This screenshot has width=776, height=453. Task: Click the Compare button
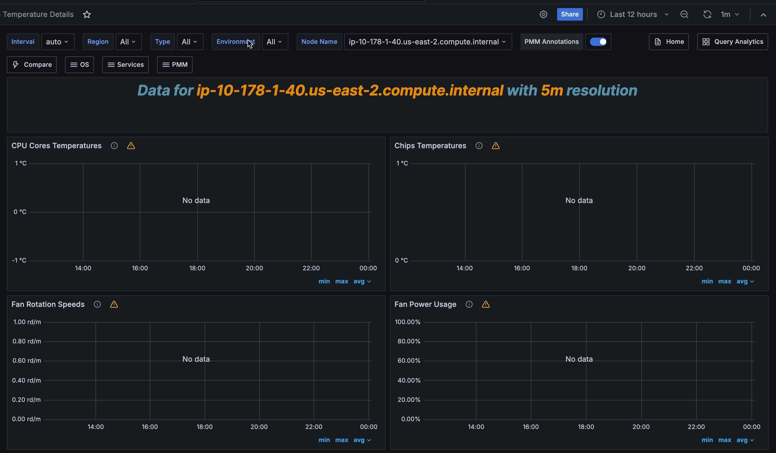tap(32, 65)
